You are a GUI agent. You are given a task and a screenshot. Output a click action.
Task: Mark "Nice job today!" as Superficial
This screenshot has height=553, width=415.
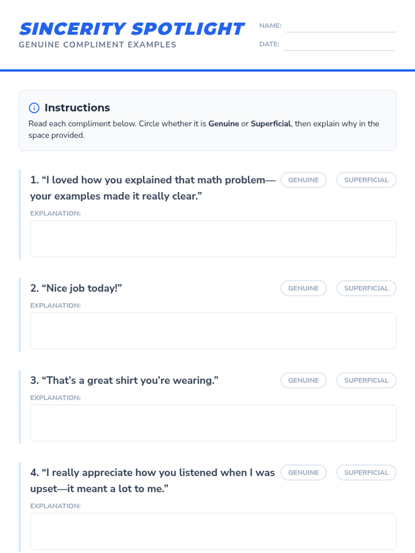pyautogui.click(x=366, y=288)
